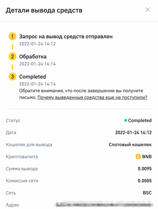Click the Completed status text
Image resolution: width=158 pixels, height=209 pixels.
click(140, 120)
